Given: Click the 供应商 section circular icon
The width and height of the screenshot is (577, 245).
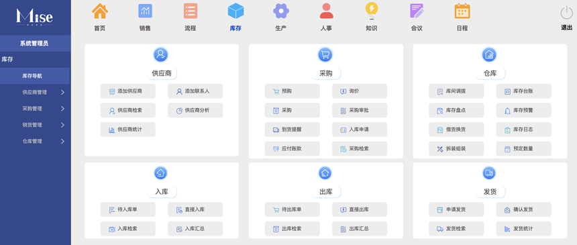Looking at the screenshot, I should (x=160, y=54).
